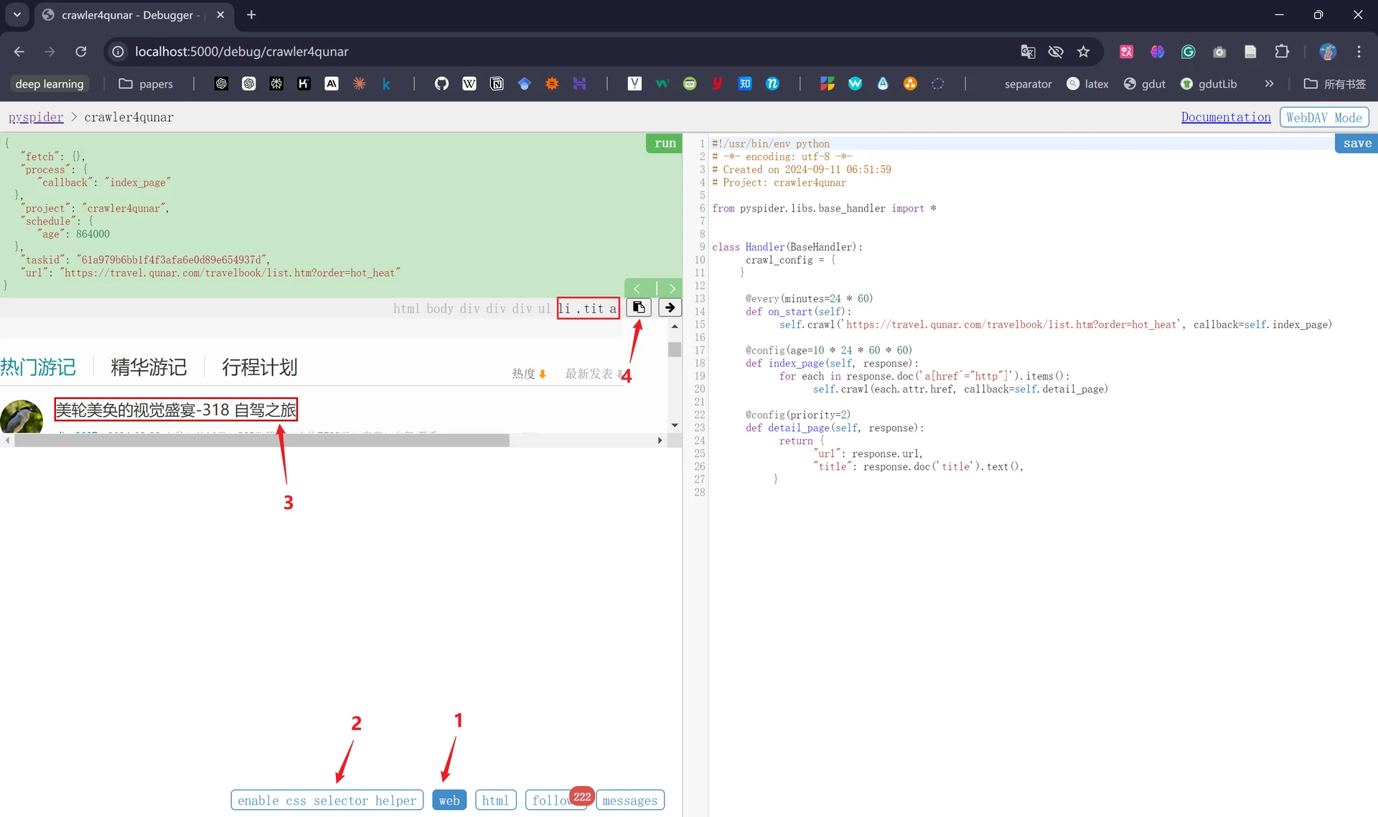
Task: Toggle the 热度 sort order arrow
Action: coord(543,374)
